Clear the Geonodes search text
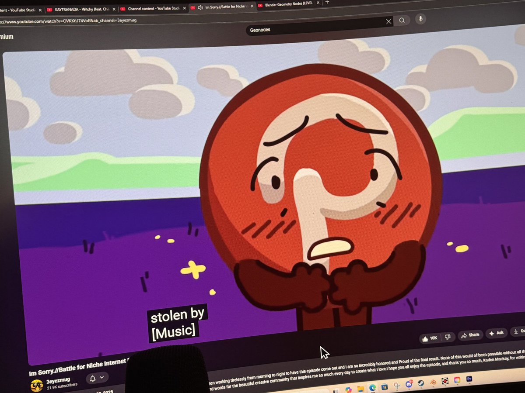The height and width of the screenshot is (393, 525). coord(388,21)
